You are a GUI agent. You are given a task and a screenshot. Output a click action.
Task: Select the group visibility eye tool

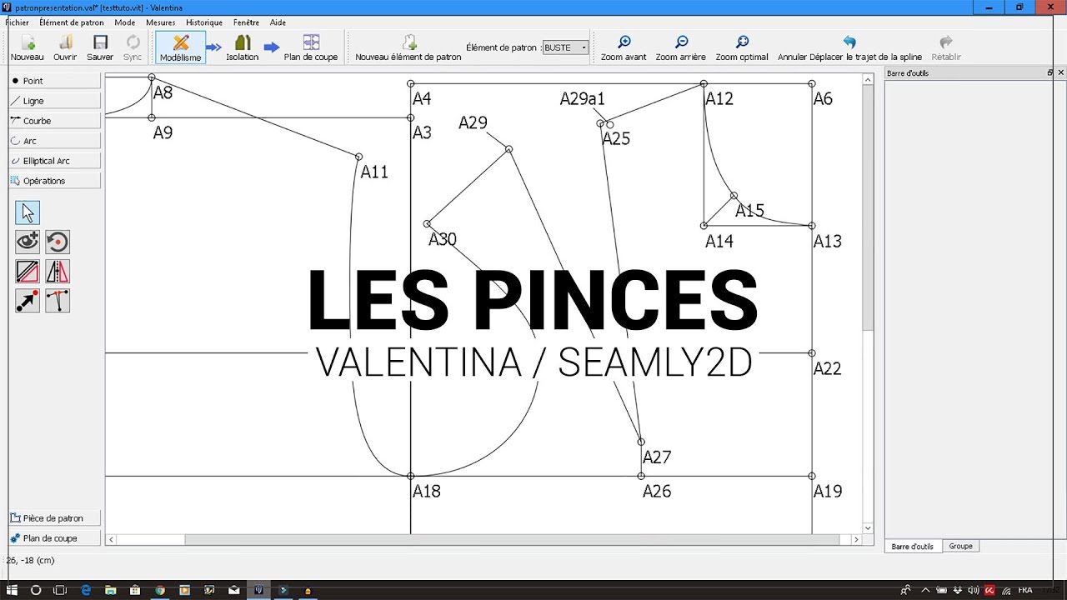(28, 242)
